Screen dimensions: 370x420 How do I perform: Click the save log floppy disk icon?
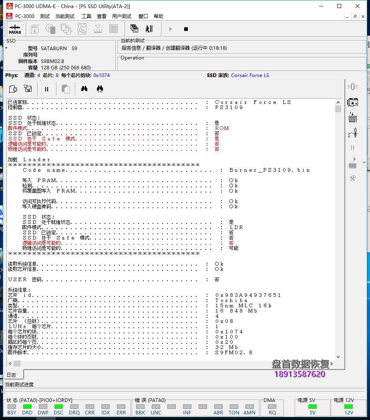28,89
